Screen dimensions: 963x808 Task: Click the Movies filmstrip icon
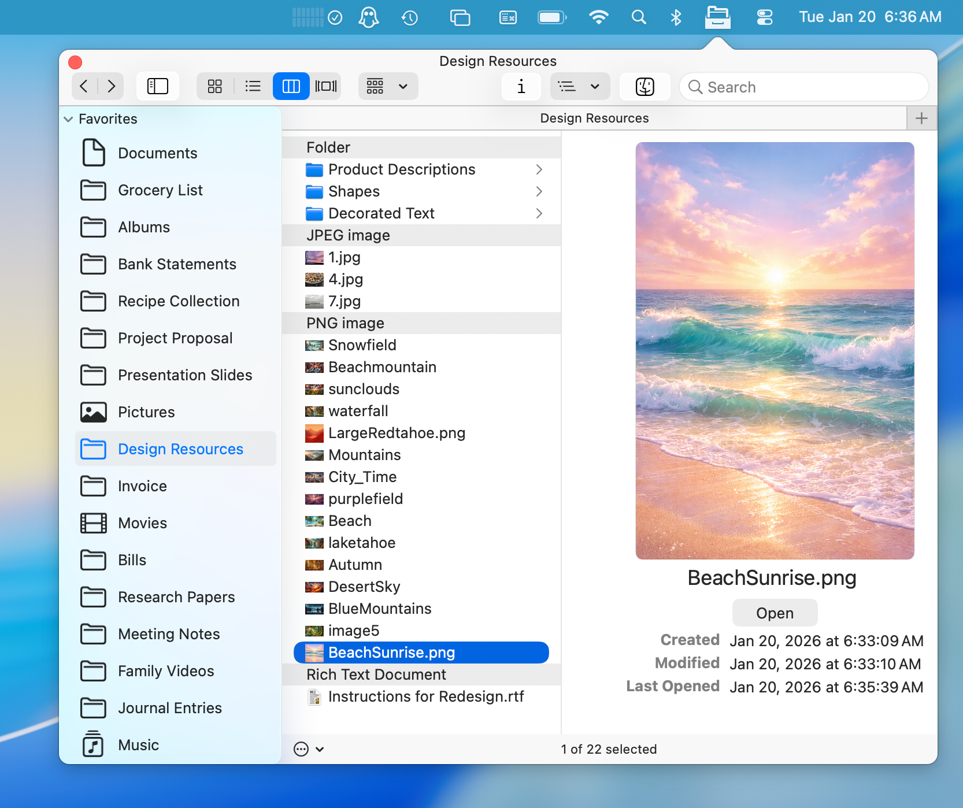[93, 523]
